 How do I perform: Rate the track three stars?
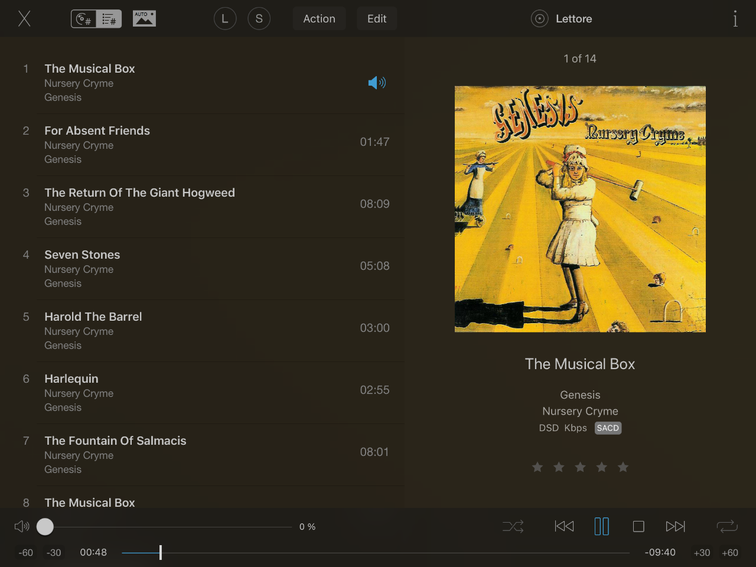[x=580, y=467]
